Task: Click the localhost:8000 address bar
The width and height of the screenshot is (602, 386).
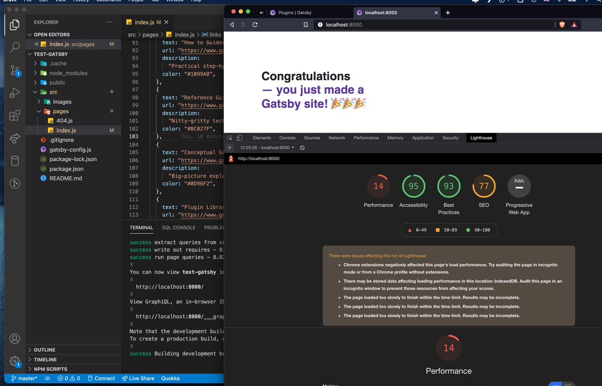Action: pos(434,25)
